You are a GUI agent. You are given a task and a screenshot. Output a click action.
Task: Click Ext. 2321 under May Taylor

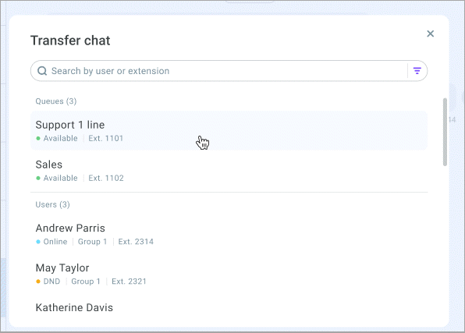129,282
